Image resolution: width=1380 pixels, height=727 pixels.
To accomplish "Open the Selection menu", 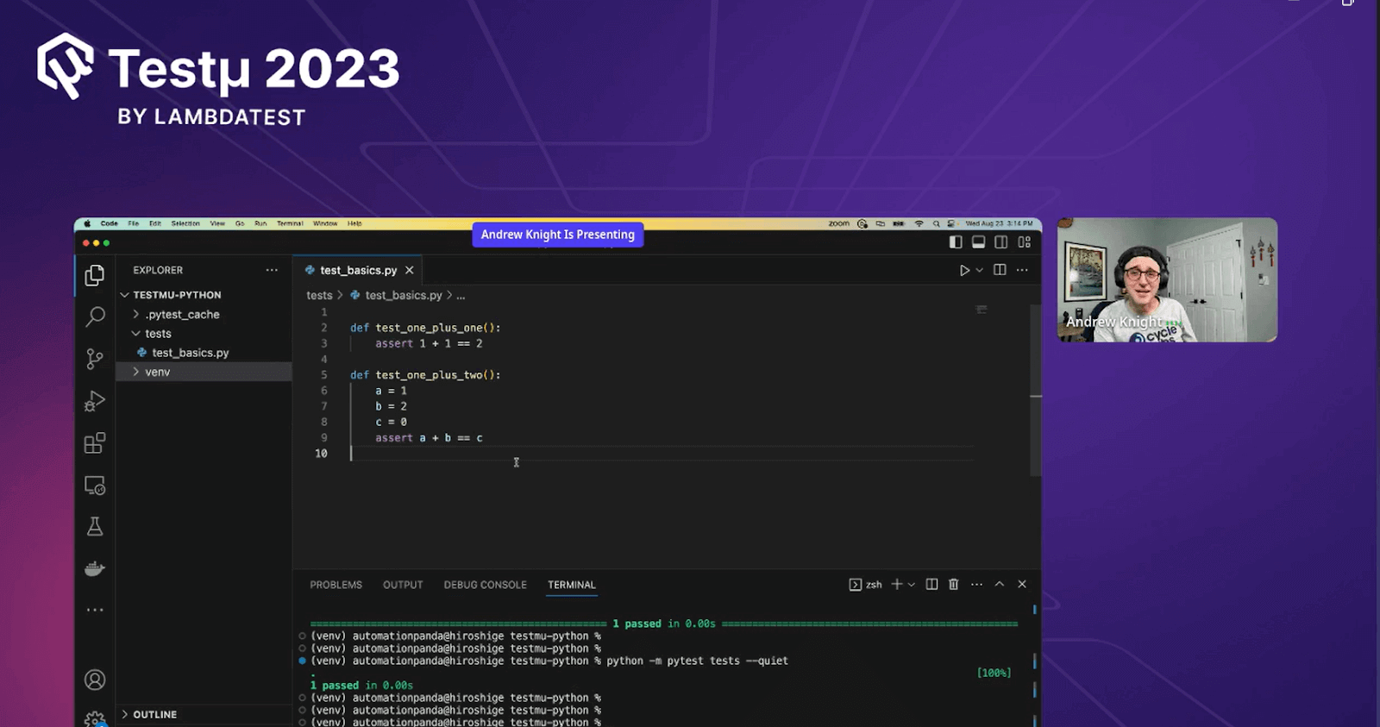I will [185, 223].
